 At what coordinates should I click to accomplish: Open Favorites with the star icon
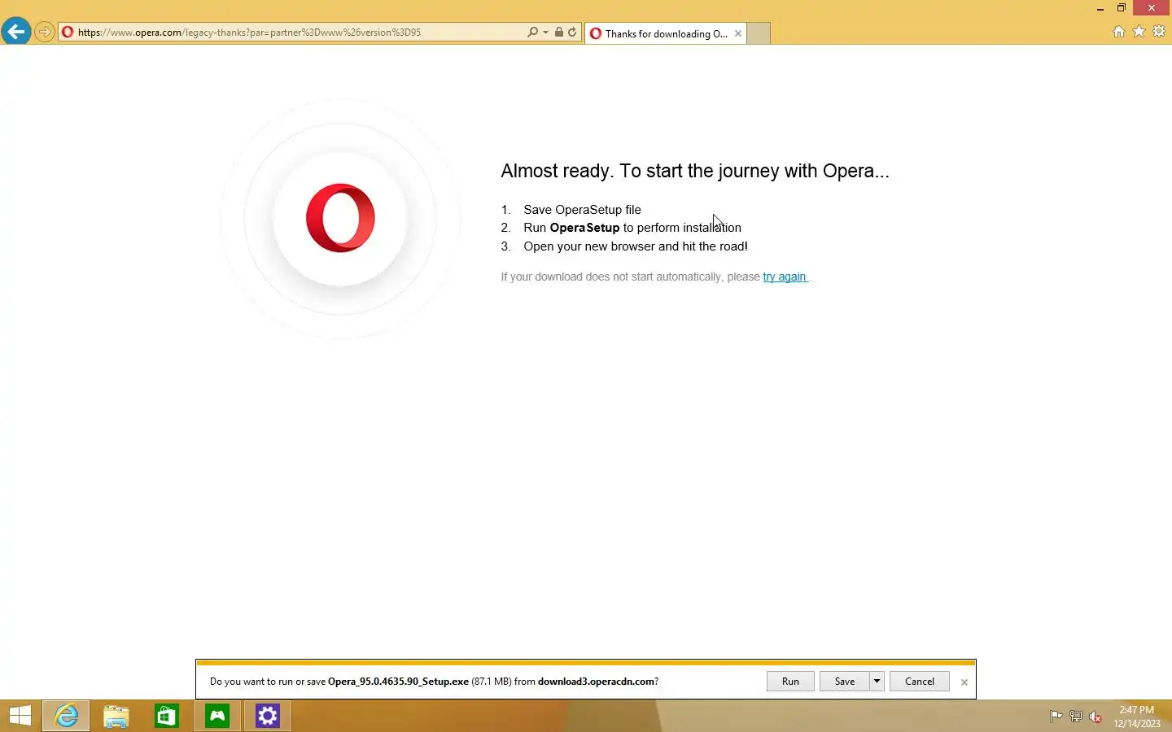pyautogui.click(x=1139, y=32)
